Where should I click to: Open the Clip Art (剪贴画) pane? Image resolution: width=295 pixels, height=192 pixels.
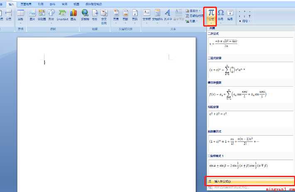click(42, 15)
